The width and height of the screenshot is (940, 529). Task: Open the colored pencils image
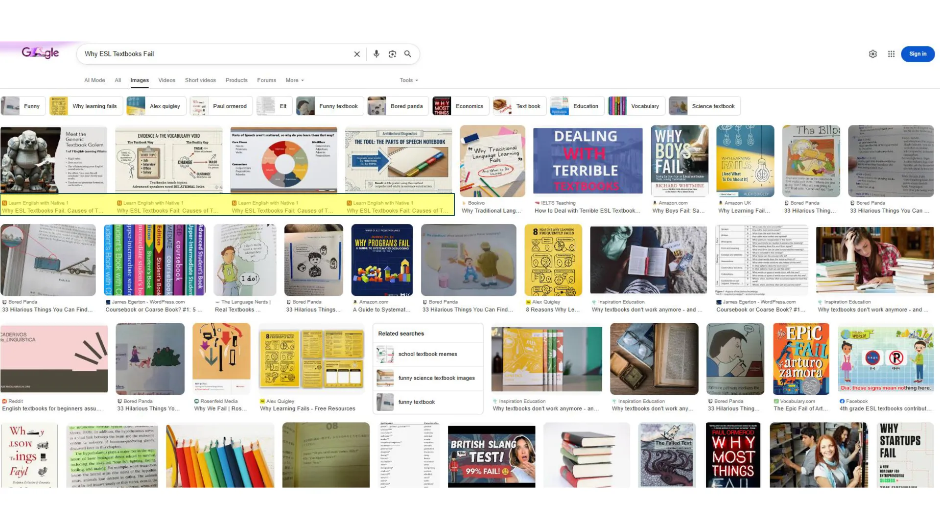click(220, 456)
